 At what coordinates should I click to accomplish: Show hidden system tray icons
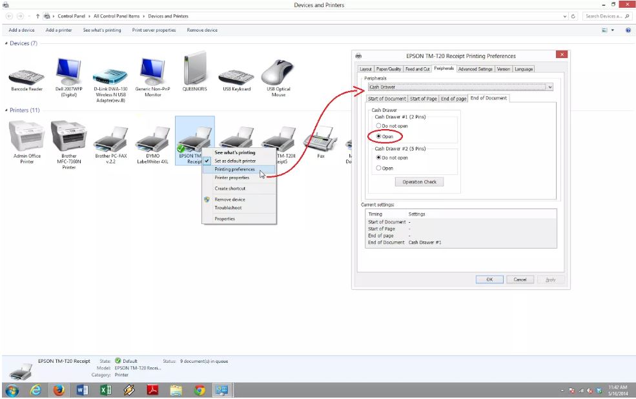point(562,391)
